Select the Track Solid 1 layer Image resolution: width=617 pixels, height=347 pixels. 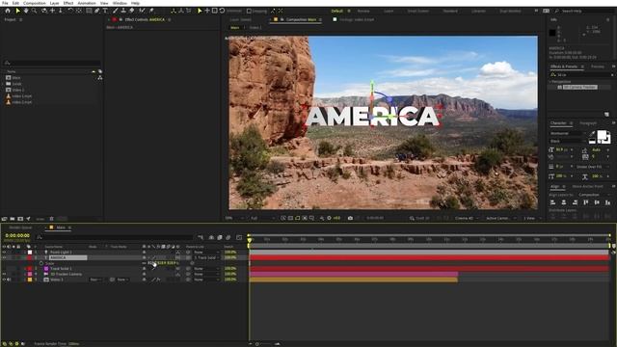pyautogui.click(x=61, y=269)
